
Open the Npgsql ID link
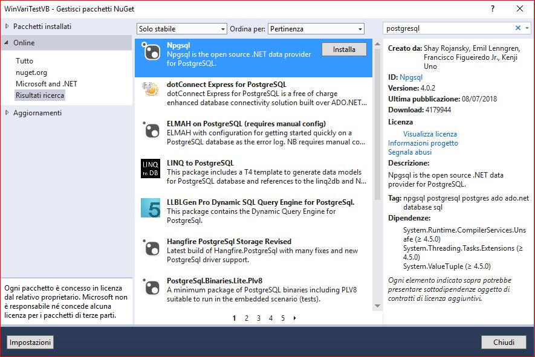pos(411,77)
